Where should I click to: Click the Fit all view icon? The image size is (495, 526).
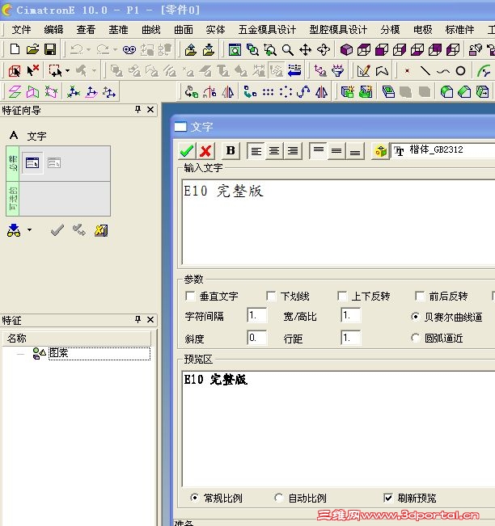point(235,50)
